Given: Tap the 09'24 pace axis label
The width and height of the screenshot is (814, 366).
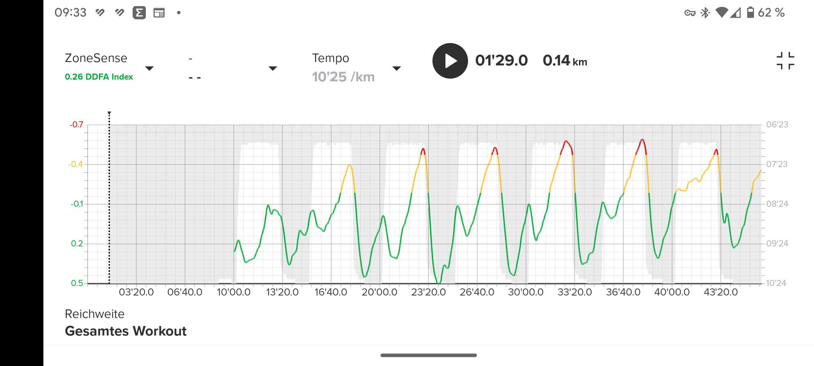Looking at the screenshot, I should click(x=777, y=243).
